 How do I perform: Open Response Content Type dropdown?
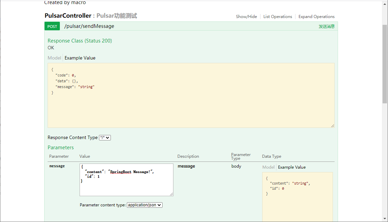click(105, 138)
